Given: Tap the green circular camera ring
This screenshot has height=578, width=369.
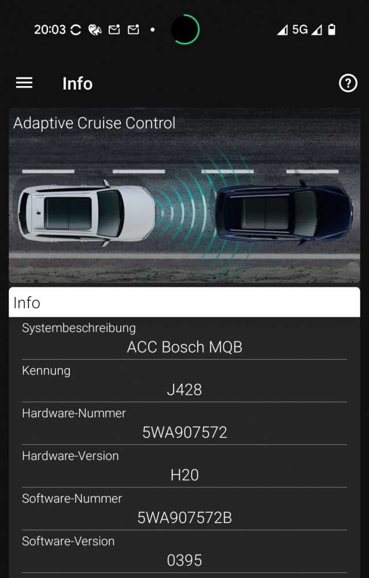Looking at the screenshot, I should pyautogui.click(x=185, y=29).
